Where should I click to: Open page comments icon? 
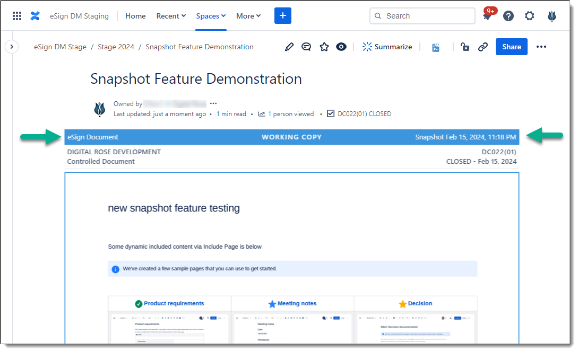306,47
